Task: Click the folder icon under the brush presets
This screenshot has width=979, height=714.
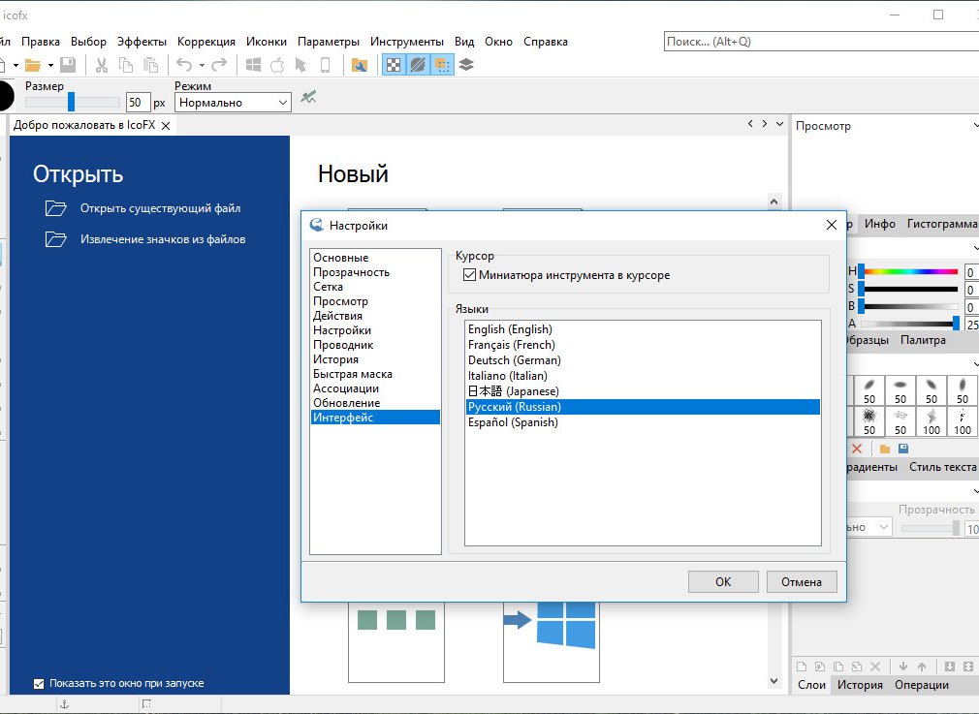Action: [x=885, y=449]
